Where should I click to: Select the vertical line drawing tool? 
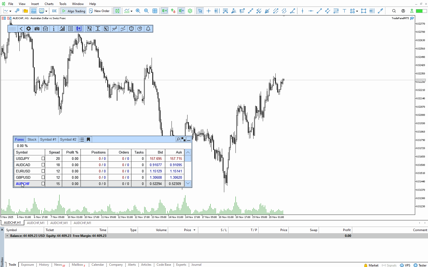point(302,11)
